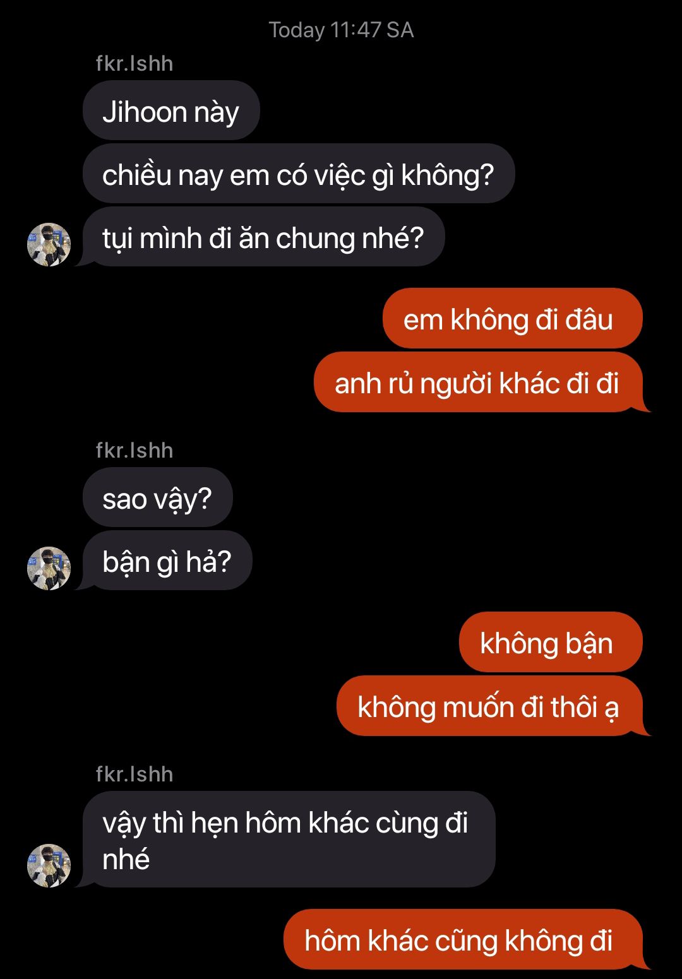Tap the "sao vậy?" message

click(158, 497)
